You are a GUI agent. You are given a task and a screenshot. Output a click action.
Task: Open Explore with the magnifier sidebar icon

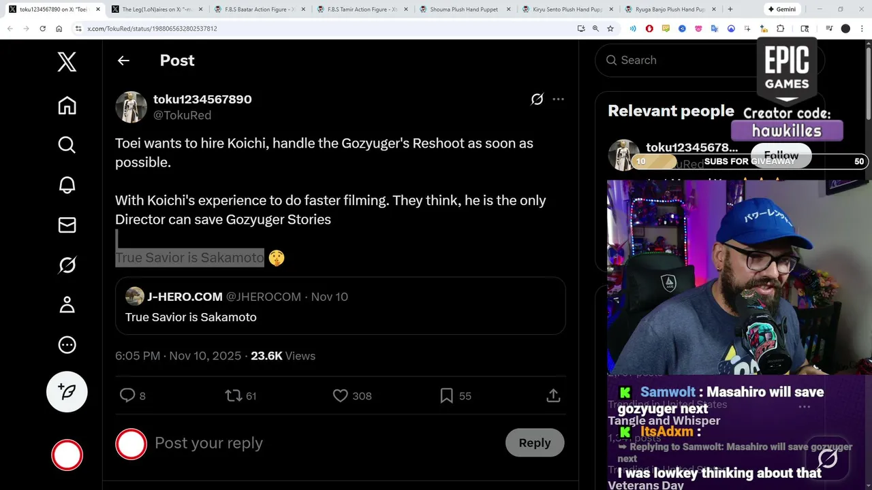67,145
